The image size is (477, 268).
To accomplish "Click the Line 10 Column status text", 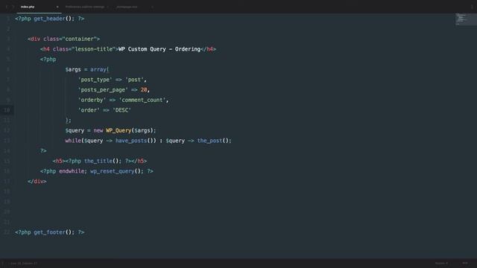I will pyautogui.click(x=24, y=263).
